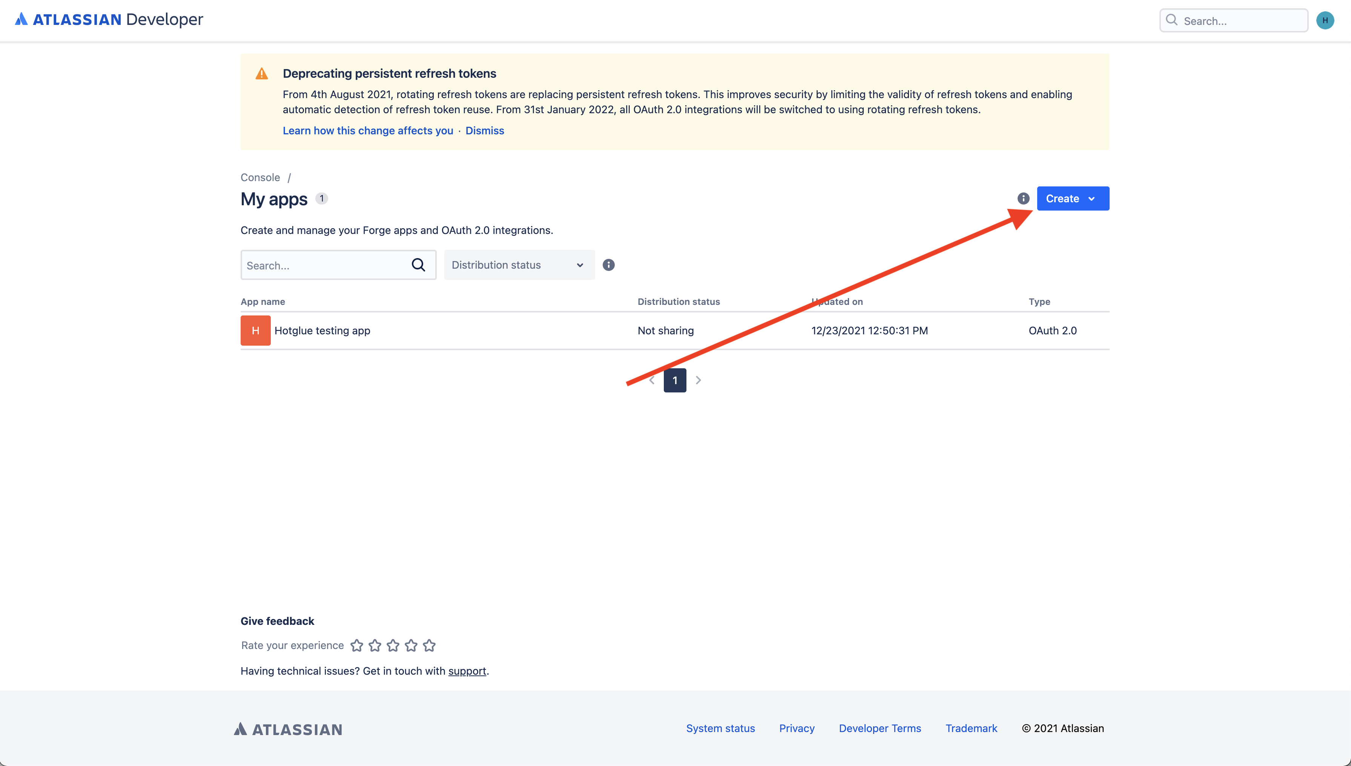1351x766 pixels.
Task: Open the System status footer link
Action: click(720, 729)
